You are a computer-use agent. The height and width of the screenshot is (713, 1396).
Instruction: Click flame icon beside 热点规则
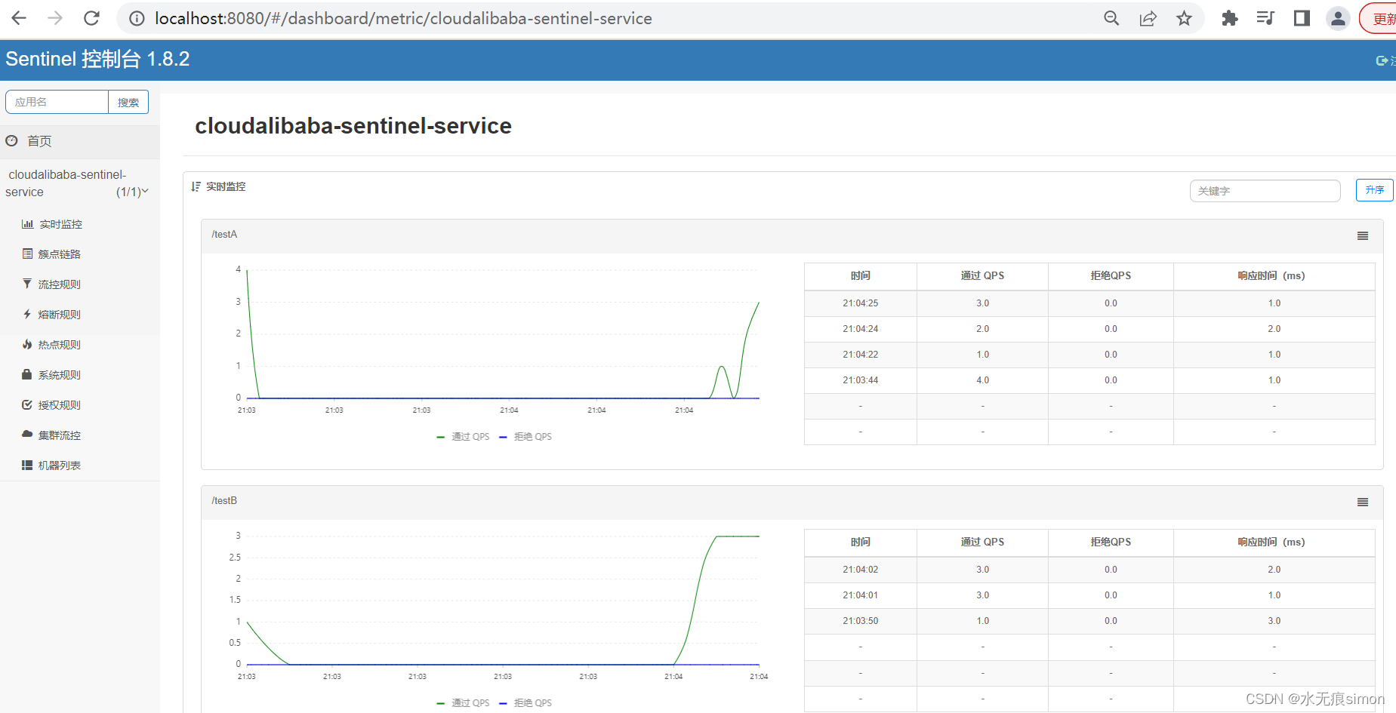[x=27, y=344]
